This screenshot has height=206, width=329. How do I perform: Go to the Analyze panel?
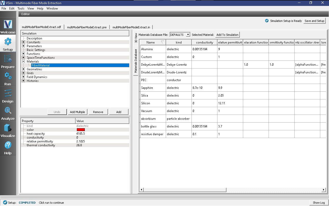pyautogui.click(x=8, y=113)
